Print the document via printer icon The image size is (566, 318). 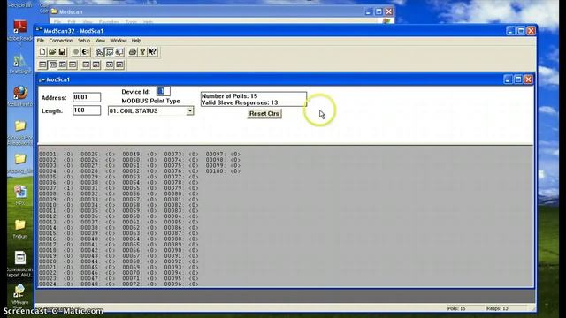click(133, 52)
